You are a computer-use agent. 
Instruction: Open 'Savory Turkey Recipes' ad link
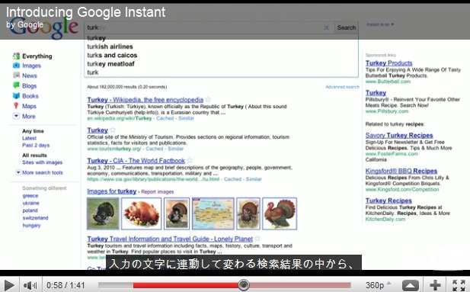(x=399, y=136)
